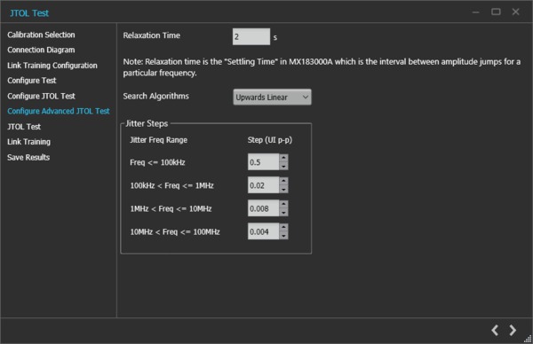
Task: Go to the previous page arrow
Action: (x=495, y=330)
